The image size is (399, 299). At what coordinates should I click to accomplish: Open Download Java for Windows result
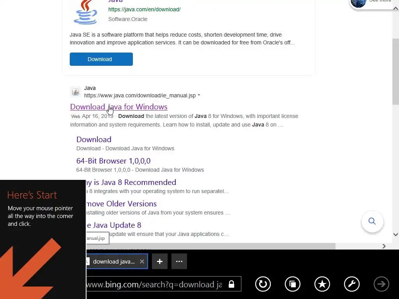point(118,107)
